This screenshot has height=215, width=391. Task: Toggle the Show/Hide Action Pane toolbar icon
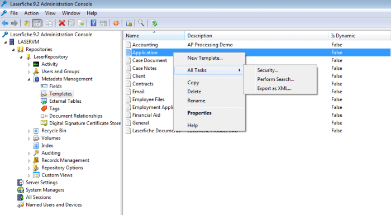pyautogui.click(x=103, y=23)
